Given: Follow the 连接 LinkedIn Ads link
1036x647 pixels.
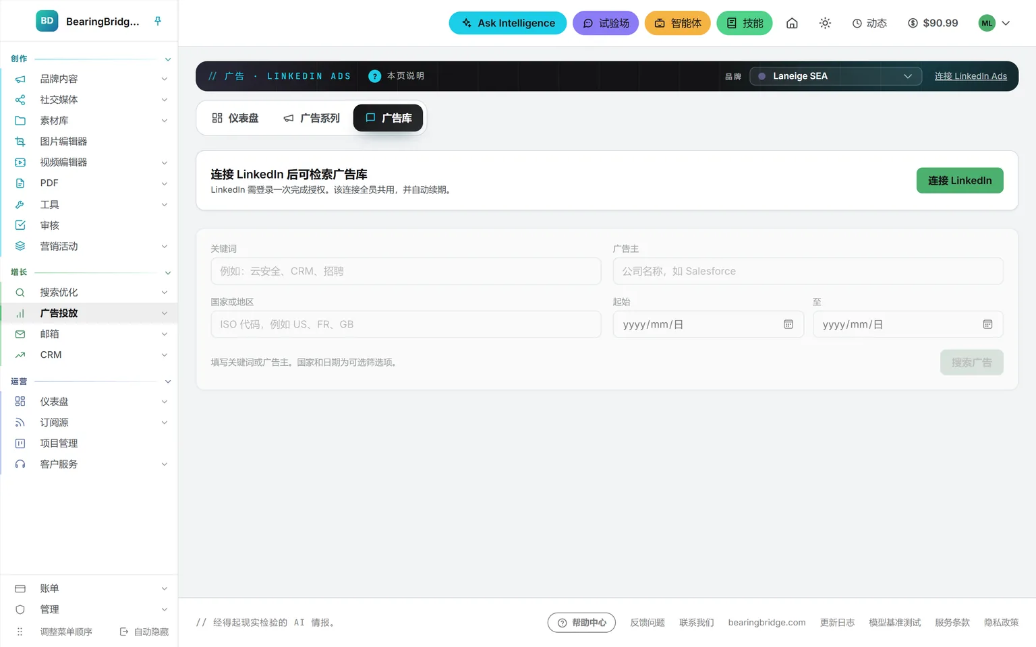Looking at the screenshot, I should pos(971,76).
